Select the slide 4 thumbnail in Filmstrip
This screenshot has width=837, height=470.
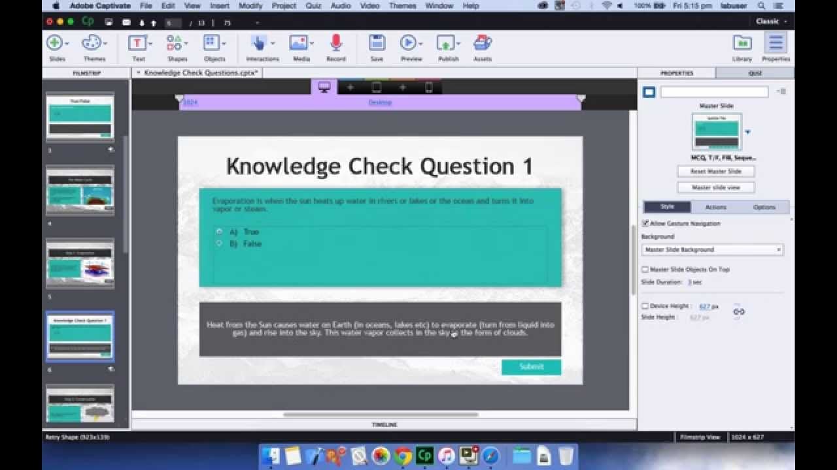tap(80, 189)
